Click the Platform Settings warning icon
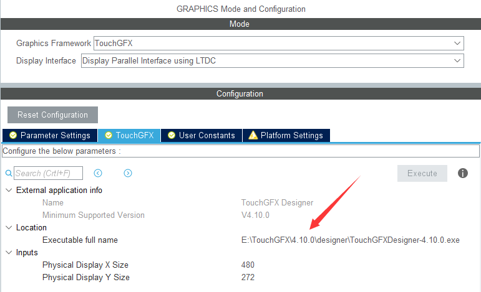 pos(253,135)
